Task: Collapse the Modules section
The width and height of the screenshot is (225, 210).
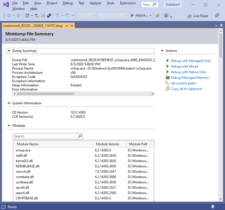Action: [9, 125]
